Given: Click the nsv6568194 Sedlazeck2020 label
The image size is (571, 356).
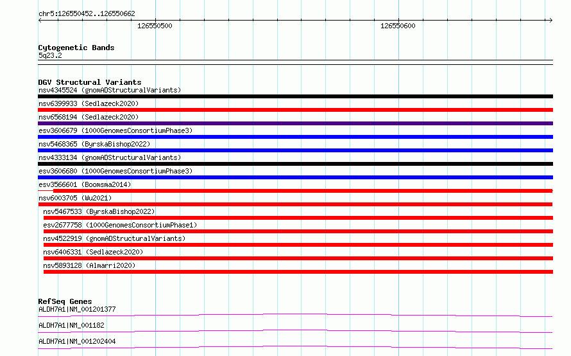Looking at the screenshot, I should click(89, 117).
